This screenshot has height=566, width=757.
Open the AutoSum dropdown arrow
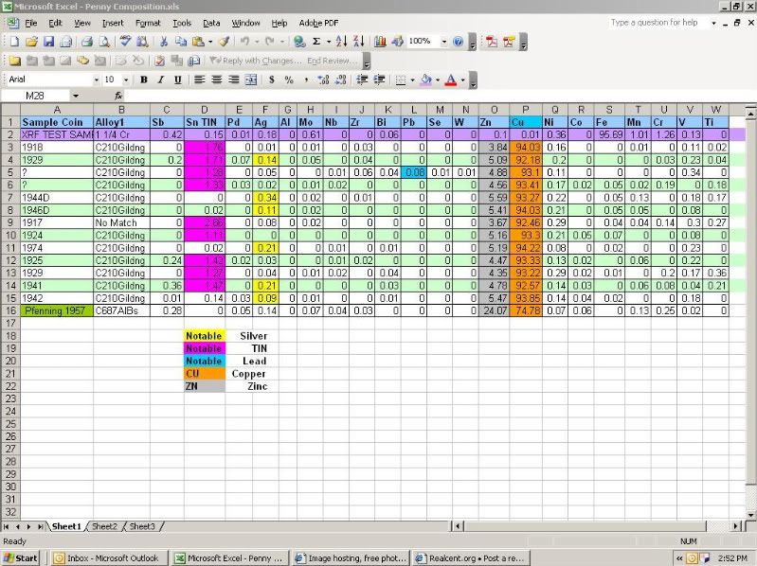pyautogui.click(x=329, y=42)
